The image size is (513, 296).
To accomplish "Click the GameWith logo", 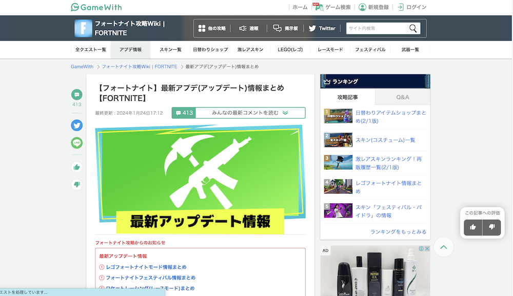I will [x=96, y=7].
